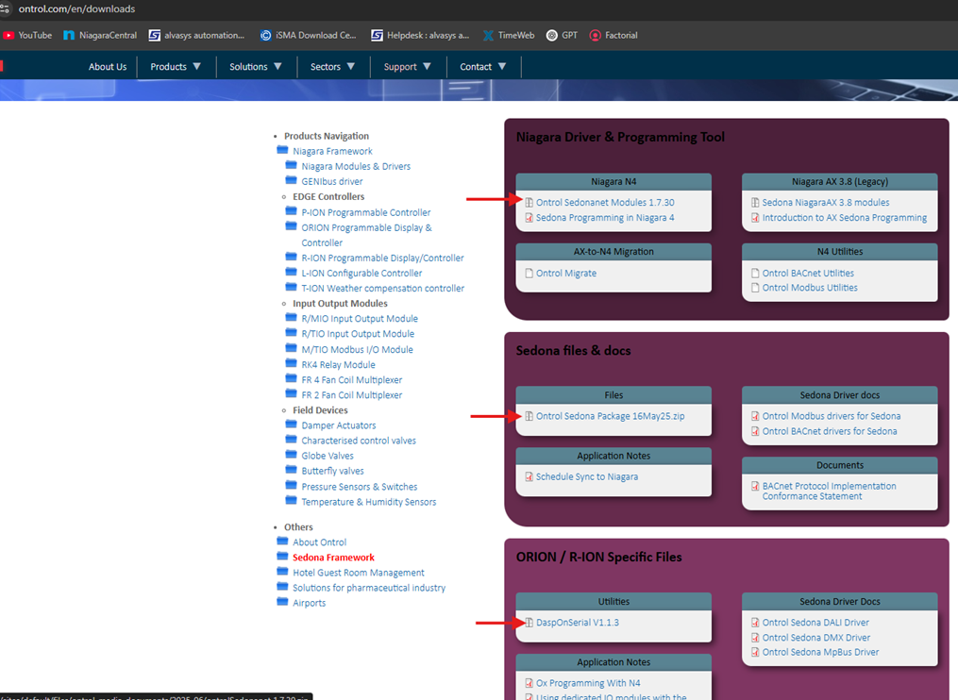This screenshot has height=700, width=958.
Task: Open the alvasys automation bookmark
Action: pos(196,36)
